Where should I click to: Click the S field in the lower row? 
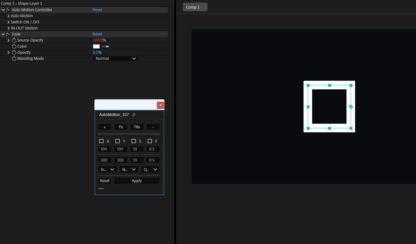[137, 160]
